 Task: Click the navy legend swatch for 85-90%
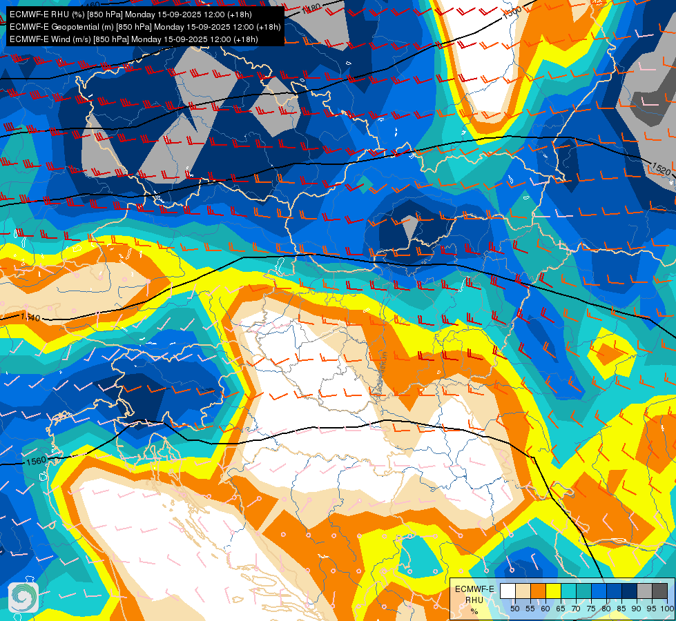(629, 591)
